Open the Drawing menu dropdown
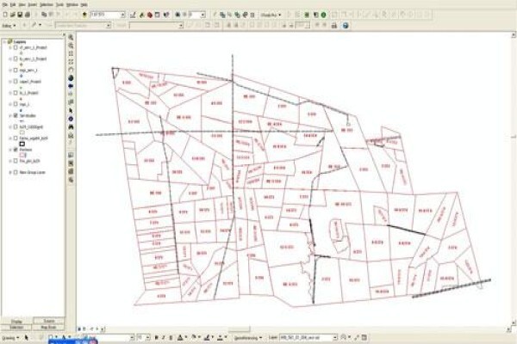517x344 pixels. pyautogui.click(x=10, y=338)
